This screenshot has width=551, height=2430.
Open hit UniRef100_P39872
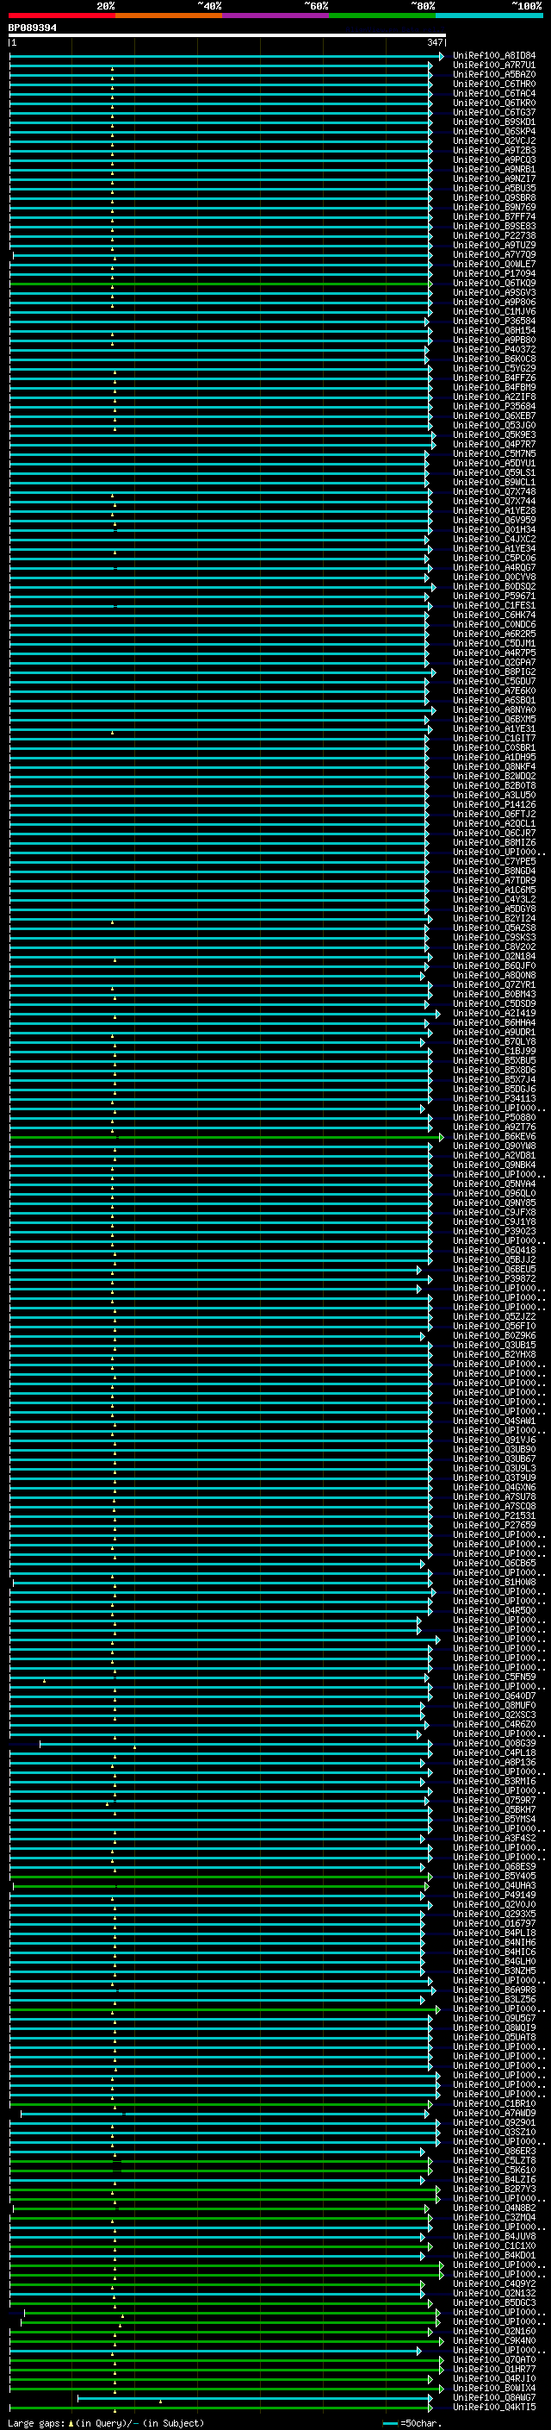click(x=493, y=1279)
